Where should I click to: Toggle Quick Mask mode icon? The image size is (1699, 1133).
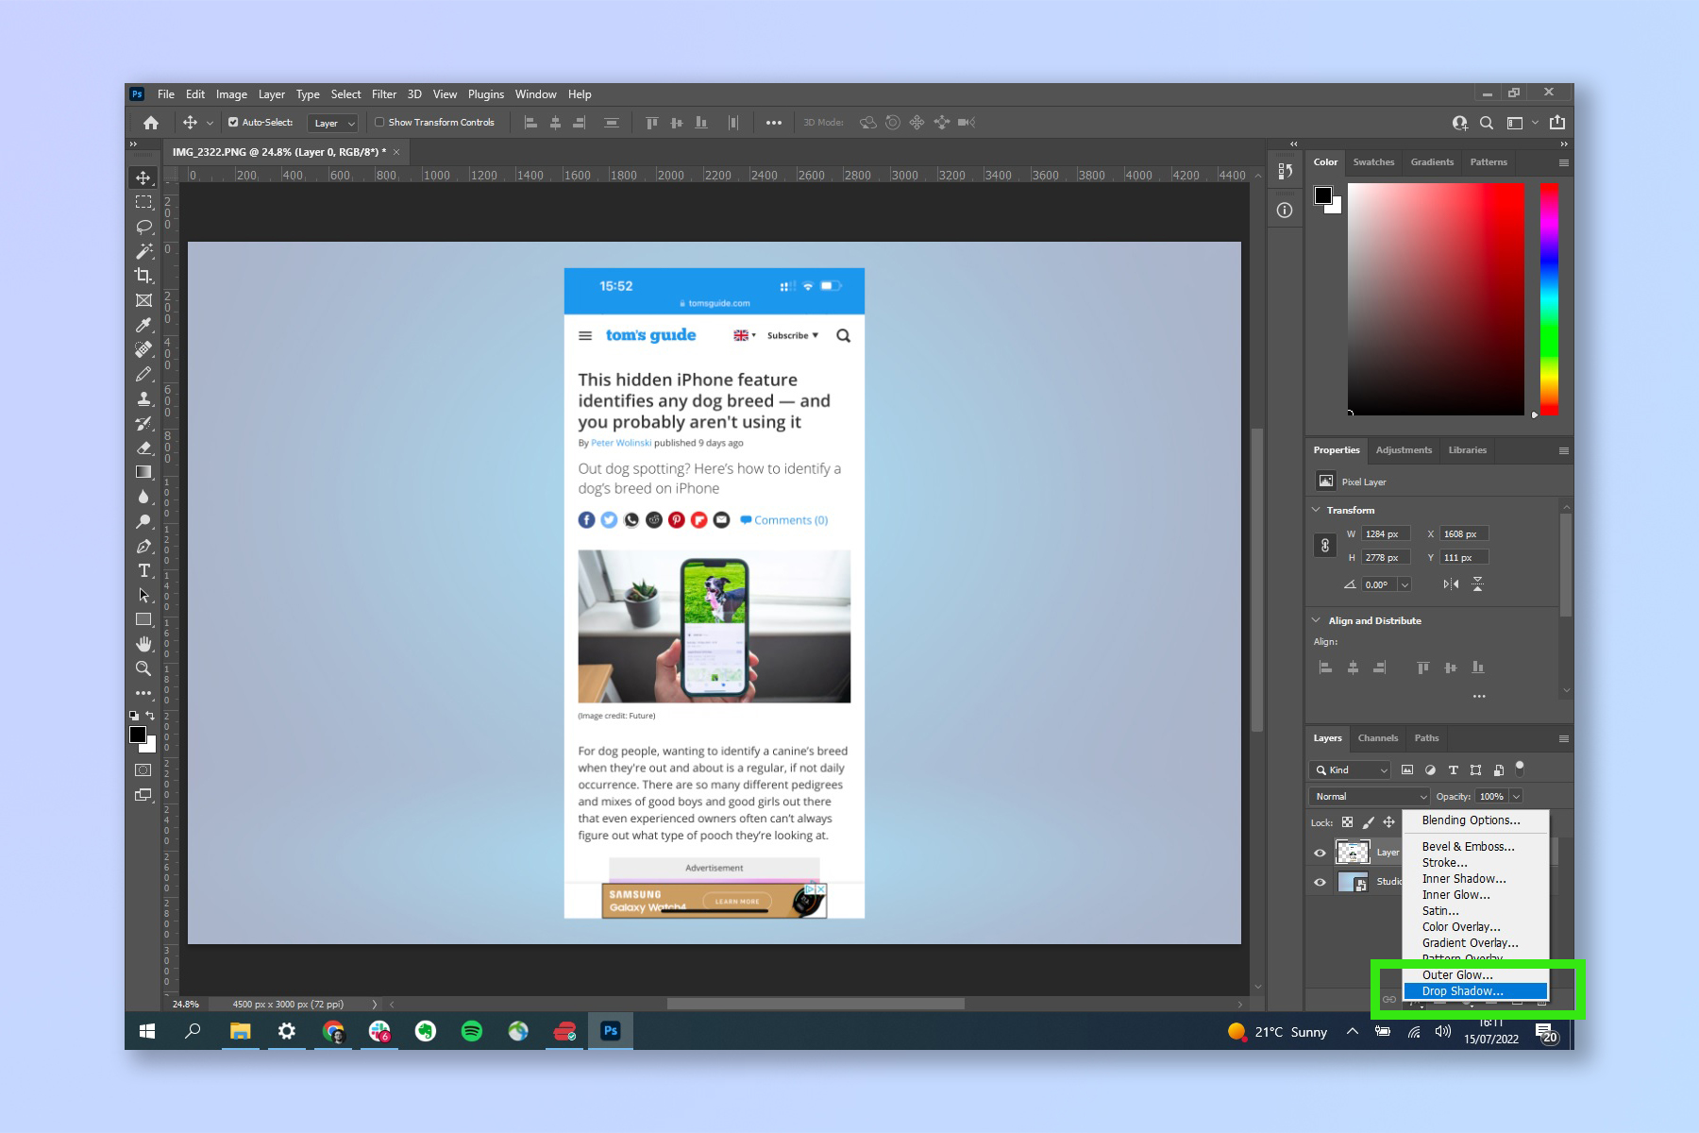coord(143,770)
